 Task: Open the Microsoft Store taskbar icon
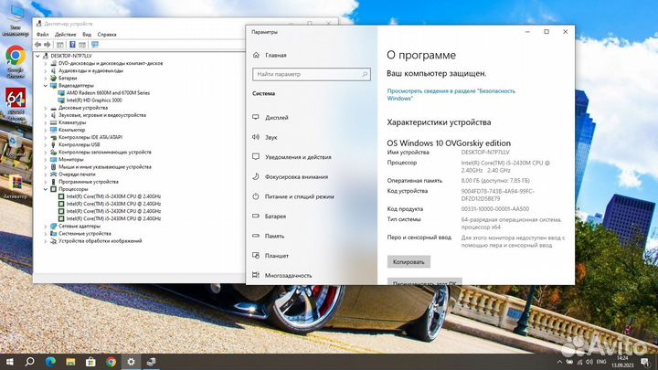(x=90, y=362)
